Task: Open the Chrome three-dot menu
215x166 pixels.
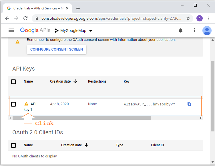Action: click(209, 18)
